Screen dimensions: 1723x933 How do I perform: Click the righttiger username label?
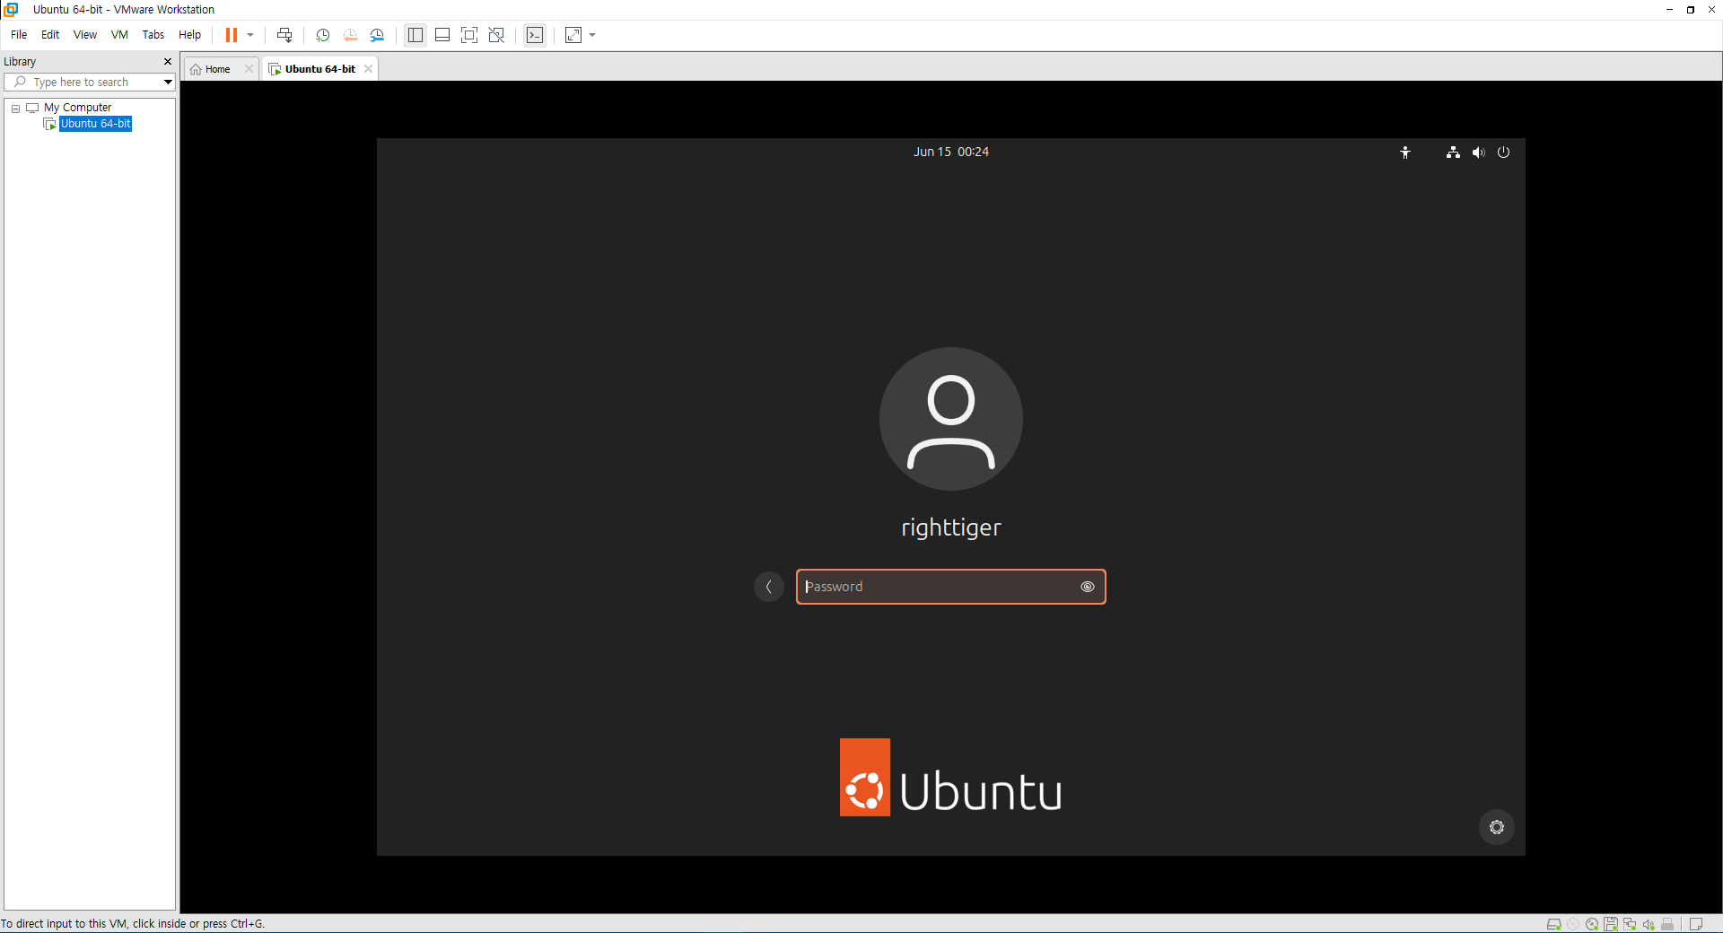tap(951, 528)
